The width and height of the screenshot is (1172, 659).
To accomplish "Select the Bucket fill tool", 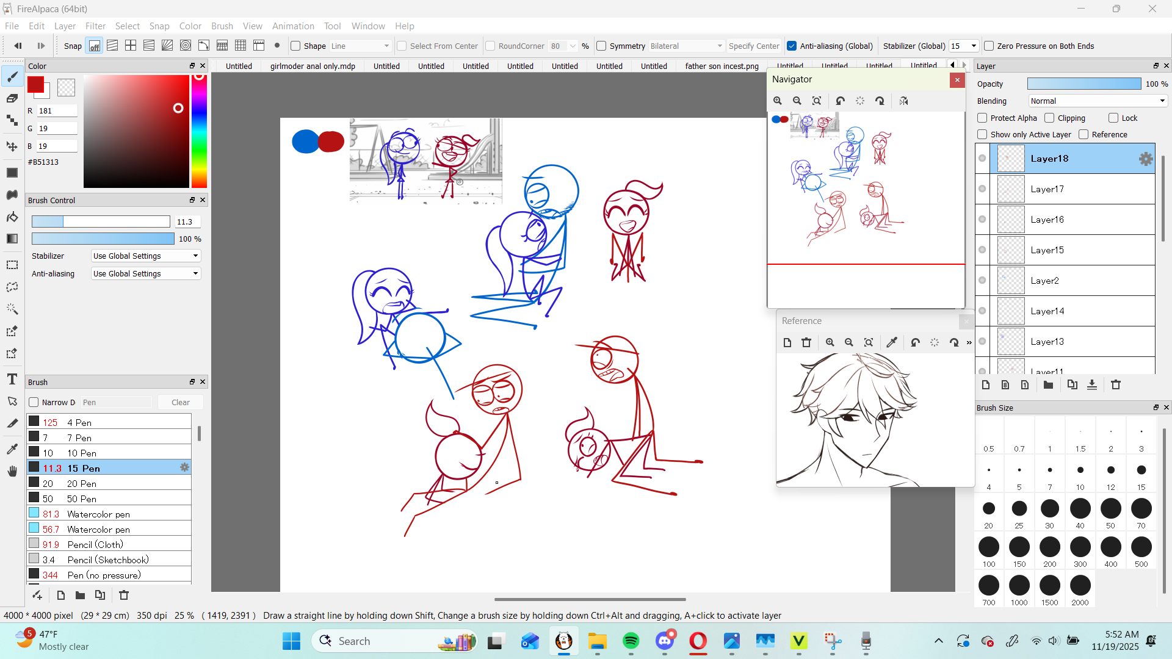I will click(x=12, y=217).
